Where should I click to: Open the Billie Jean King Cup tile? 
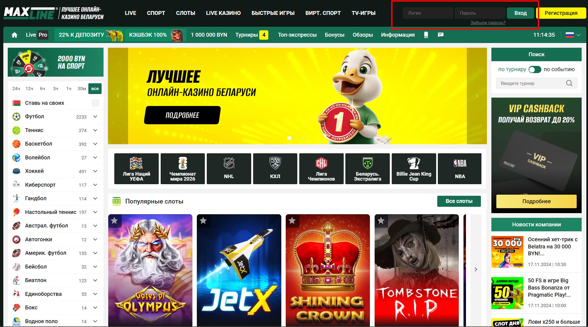tap(414, 168)
